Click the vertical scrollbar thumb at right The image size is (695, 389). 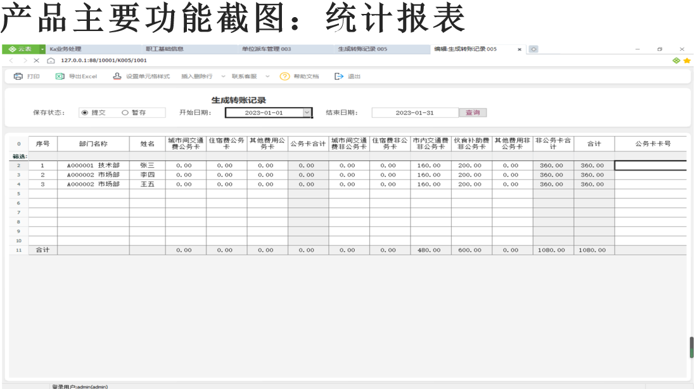click(691, 347)
